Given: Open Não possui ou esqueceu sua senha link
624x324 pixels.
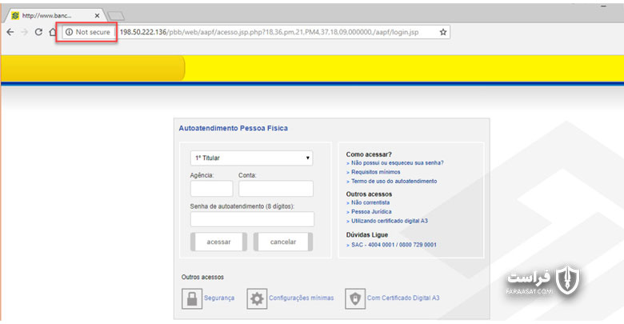Looking at the screenshot, I should (x=397, y=162).
